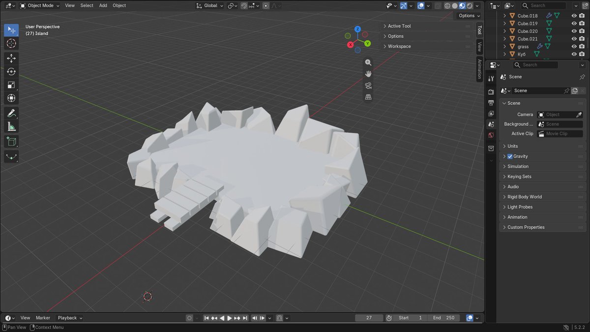Image resolution: width=590 pixels, height=332 pixels.
Task: Hide the grass object eye icon
Action: pyautogui.click(x=574, y=47)
